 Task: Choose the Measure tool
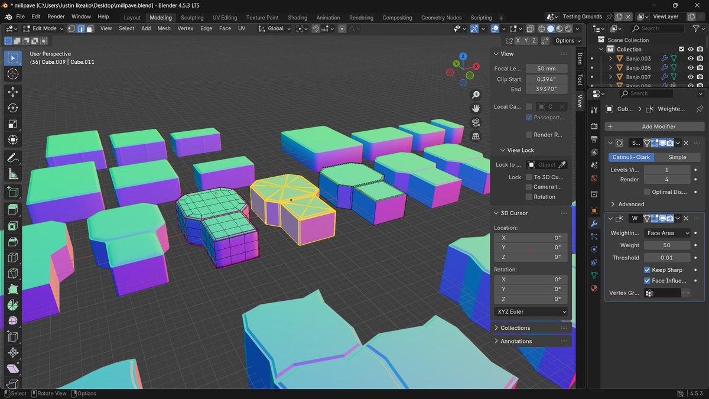(x=13, y=174)
